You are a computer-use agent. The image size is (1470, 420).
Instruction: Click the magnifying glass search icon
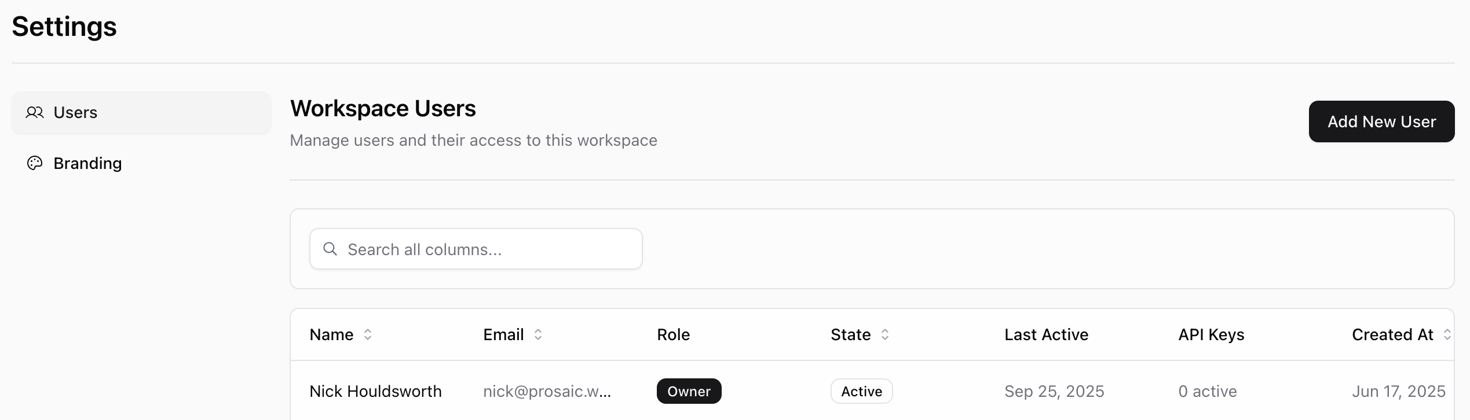point(330,249)
